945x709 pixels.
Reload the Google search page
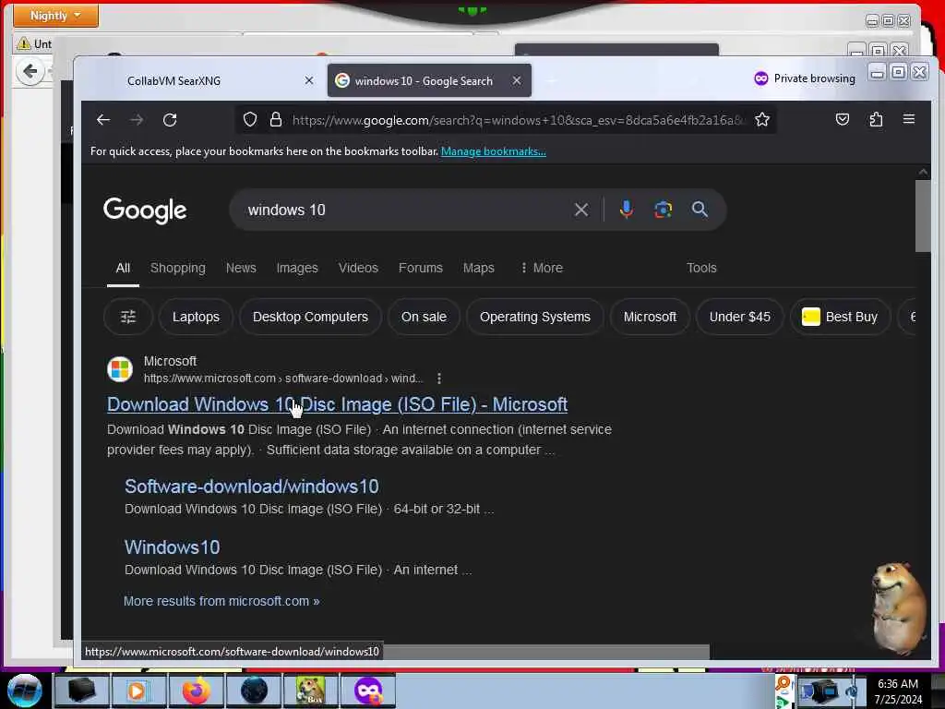tap(170, 120)
